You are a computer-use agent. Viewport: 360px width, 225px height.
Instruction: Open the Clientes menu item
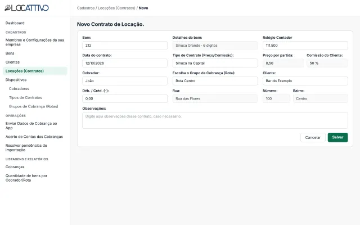[x=12, y=62]
